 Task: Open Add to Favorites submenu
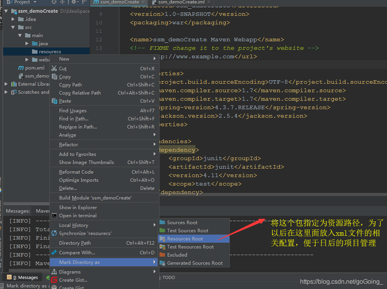click(104, 154)
